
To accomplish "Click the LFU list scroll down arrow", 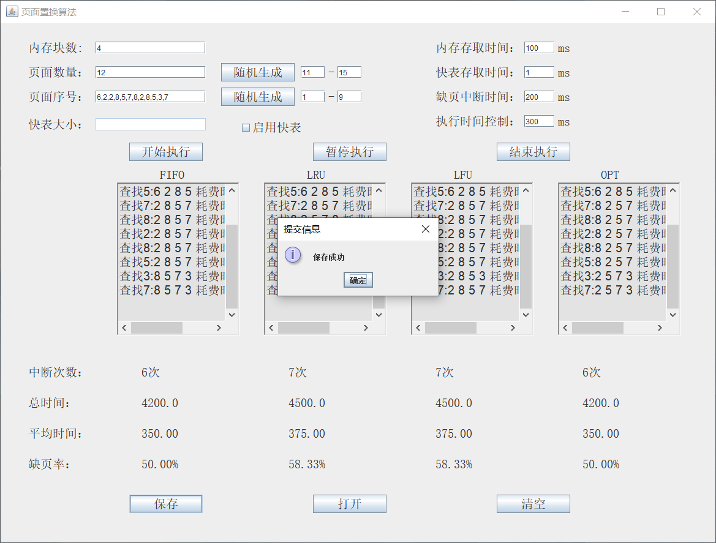I will (526, 315).
